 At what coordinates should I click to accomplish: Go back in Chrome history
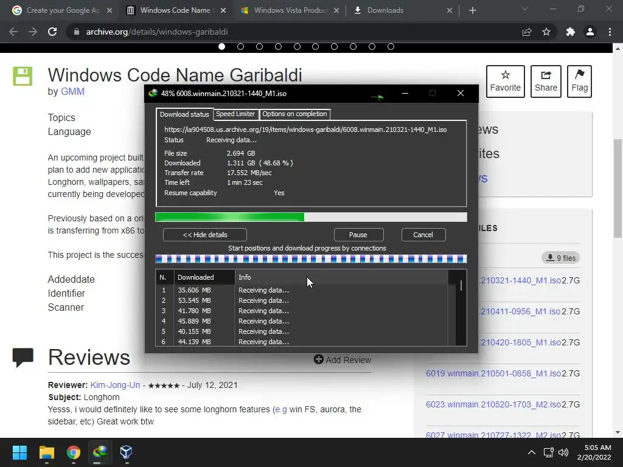pos(13,32)
